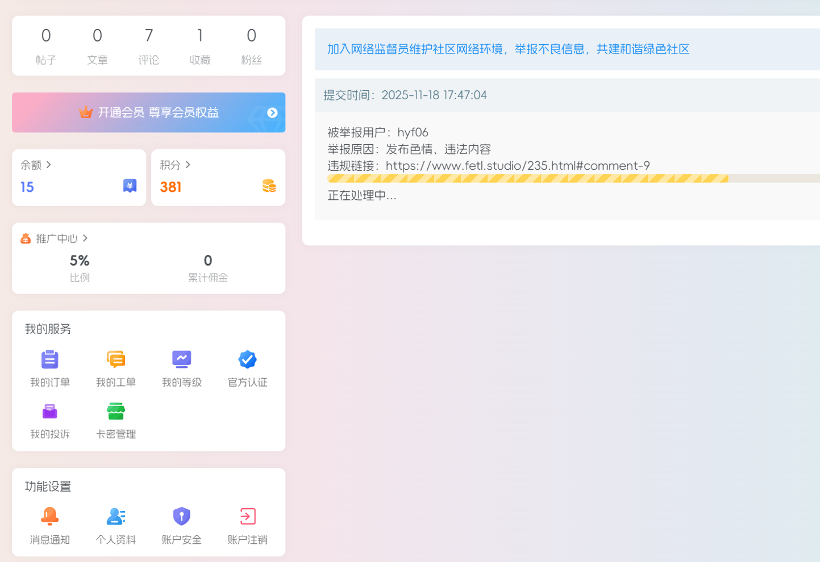Image resolution: width=820 pixels, height=562 pixels.
Task: Select the 我的工单 work order icon
Action: point(115,359)
